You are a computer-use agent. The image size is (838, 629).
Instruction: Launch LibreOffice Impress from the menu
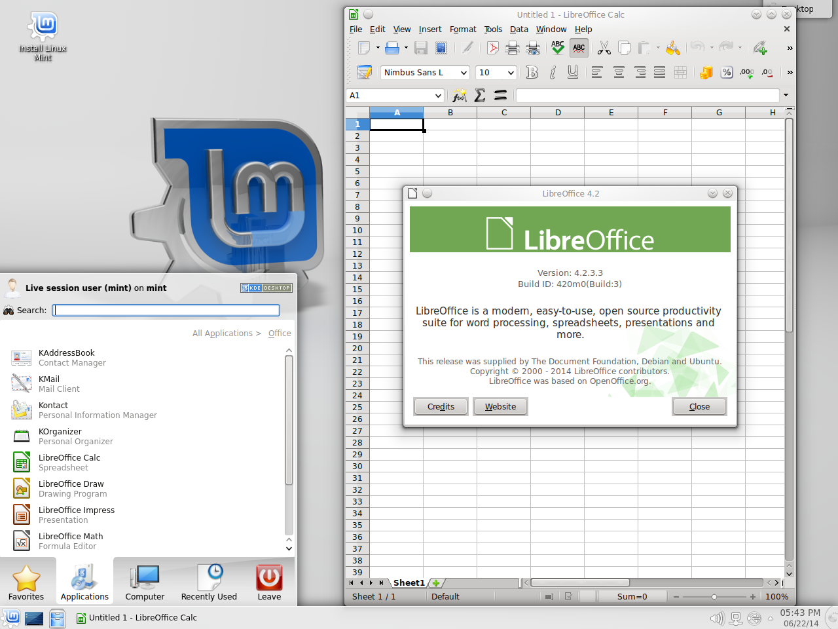(147, 515)
